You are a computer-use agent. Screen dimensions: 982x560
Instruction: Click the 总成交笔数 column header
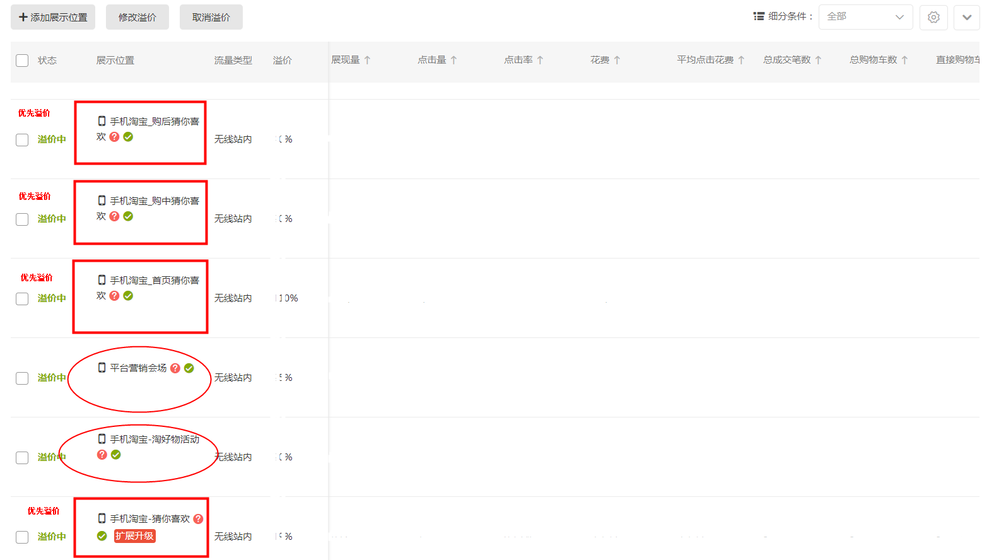point(786,60)
